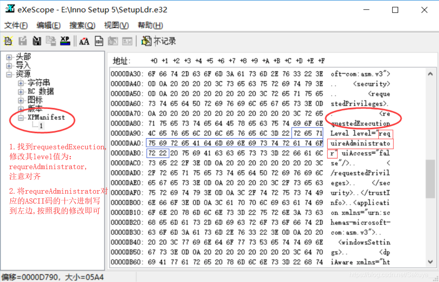The height and width of the screenshot is (282, 439).
Task: Maximize the eXeScope window
Action: tap(395, 10)
